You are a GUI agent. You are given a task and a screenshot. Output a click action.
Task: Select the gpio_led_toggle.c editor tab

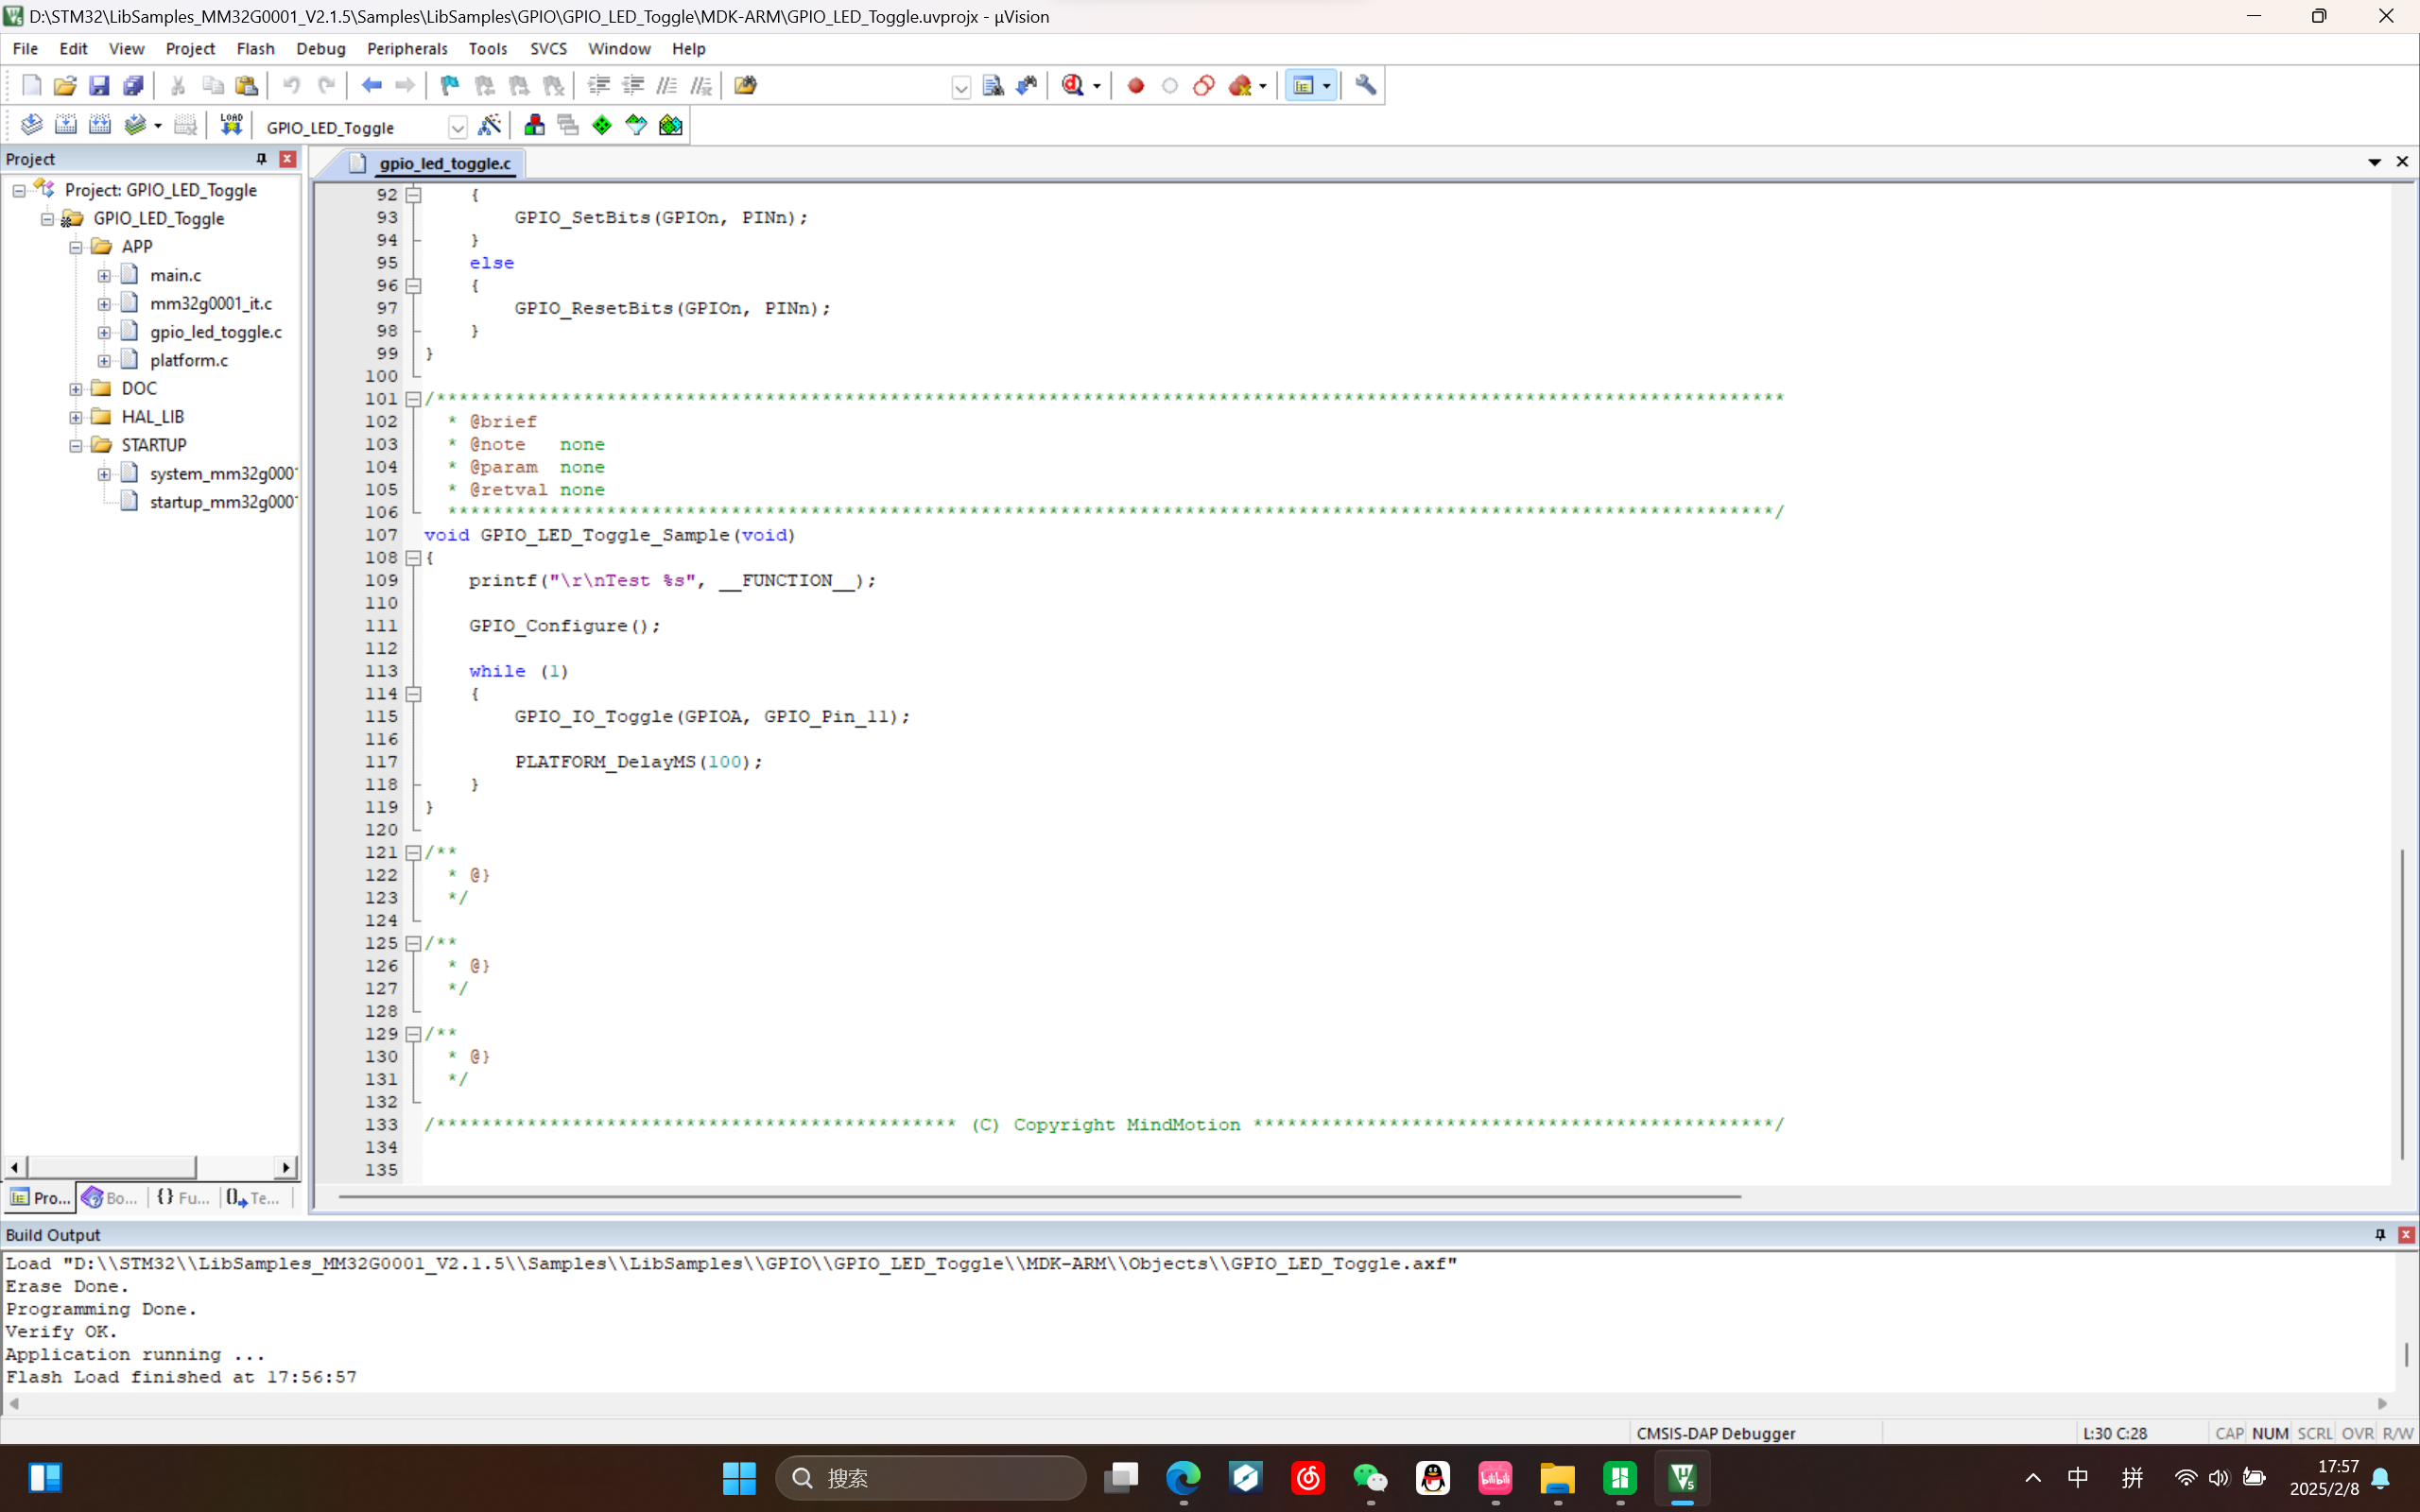pyautogui.click(x=444, y=163)
